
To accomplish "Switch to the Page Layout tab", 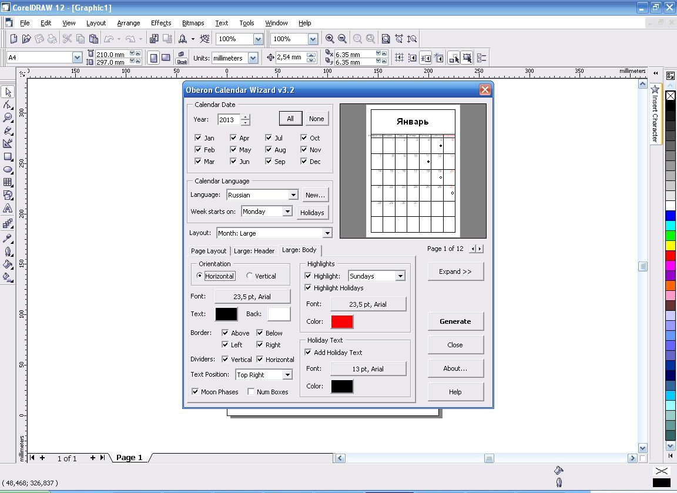I will tap(209, 251).
